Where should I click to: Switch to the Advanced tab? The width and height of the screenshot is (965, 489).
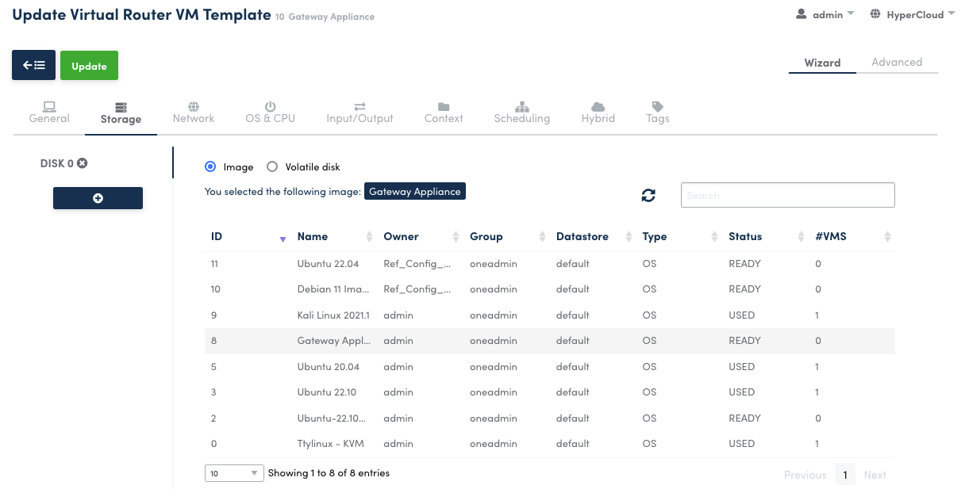pos(896,63)
